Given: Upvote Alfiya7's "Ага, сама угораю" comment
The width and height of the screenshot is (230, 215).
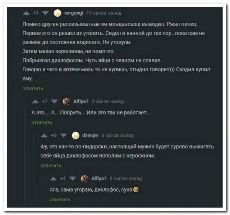Looking at the screenshot, I should [53, 178].
